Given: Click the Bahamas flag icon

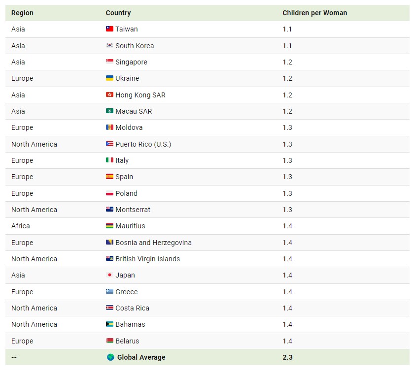Looking at the screenshot, I should click(x=109, y=324).
